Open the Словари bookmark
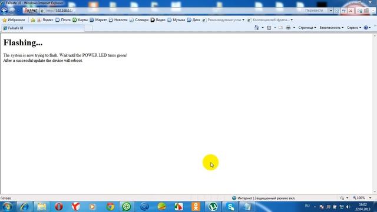 pos(139,20)
